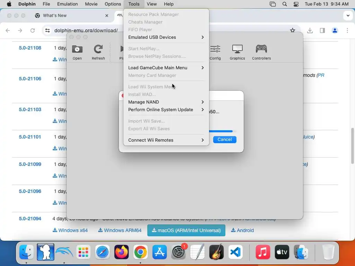Expand Connect Wii Remotes submenu

tap(166, 140)
